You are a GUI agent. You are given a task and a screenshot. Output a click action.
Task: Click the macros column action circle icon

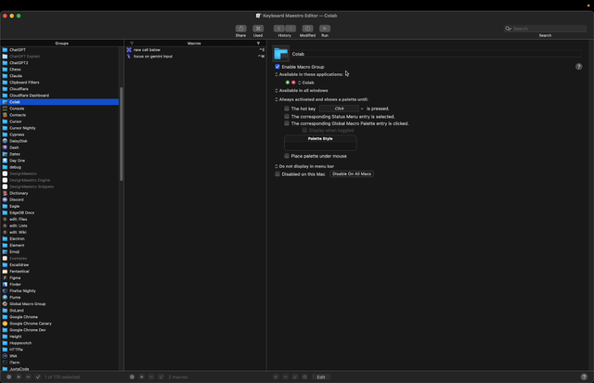(x=132, y=377)
